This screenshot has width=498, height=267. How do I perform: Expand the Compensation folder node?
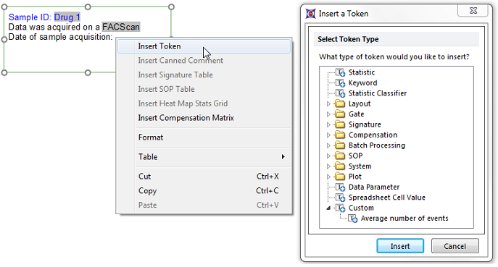click(328, 135)
